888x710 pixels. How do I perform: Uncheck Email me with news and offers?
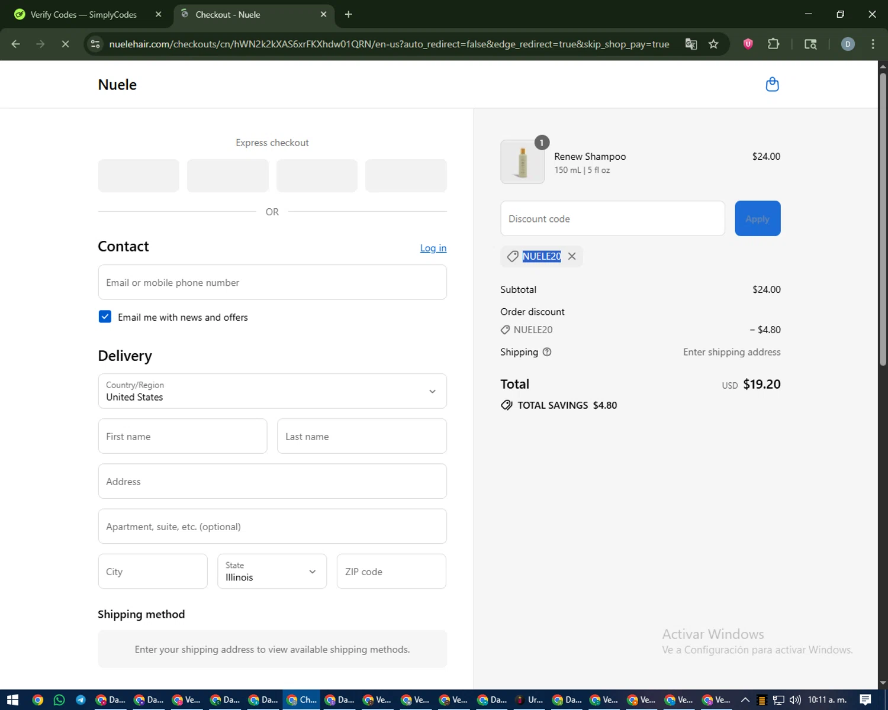(x=105, y=317)
